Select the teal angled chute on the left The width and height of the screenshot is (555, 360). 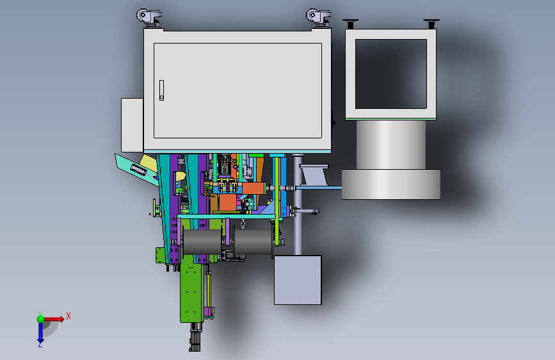[x=136, y=169]
